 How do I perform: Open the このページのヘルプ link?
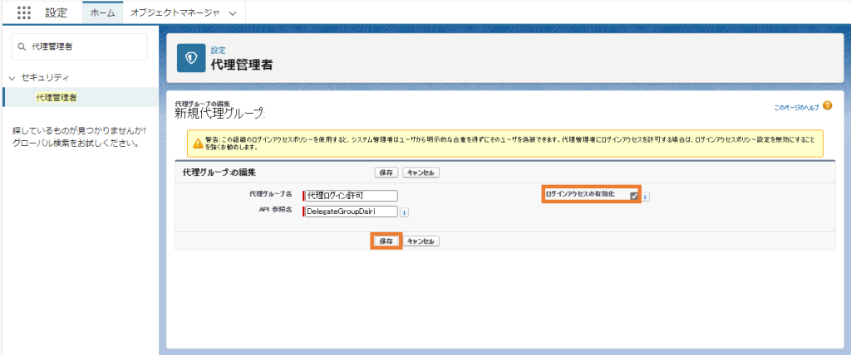click(x=796, y=108)
